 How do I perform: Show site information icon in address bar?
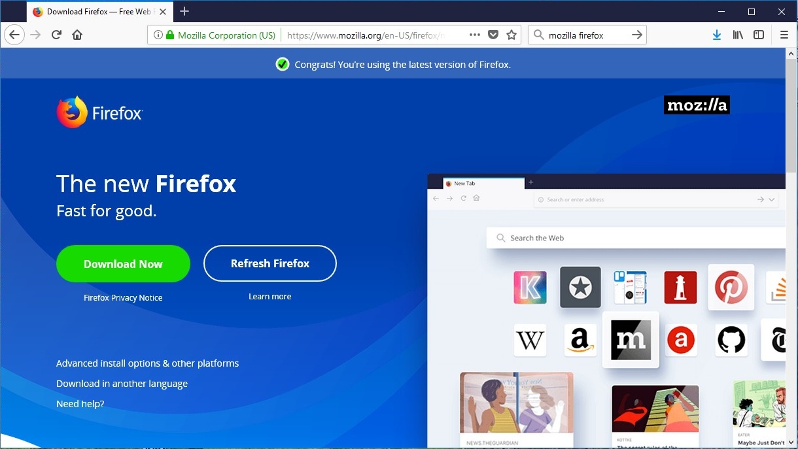tap(158, 35)
